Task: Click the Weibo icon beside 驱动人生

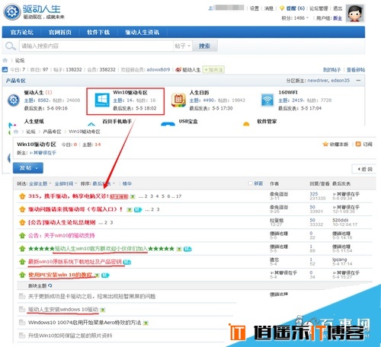Action: click(178, 69)
